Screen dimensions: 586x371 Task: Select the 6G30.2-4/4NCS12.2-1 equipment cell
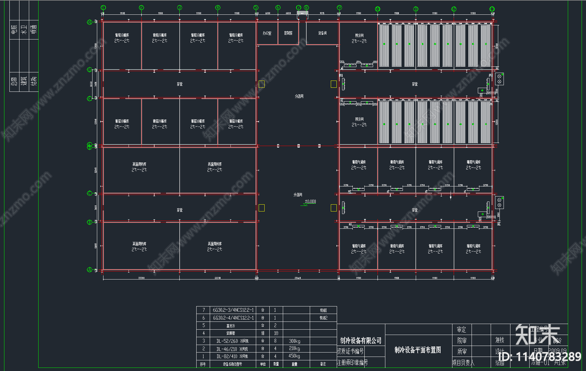pos(233,318)
